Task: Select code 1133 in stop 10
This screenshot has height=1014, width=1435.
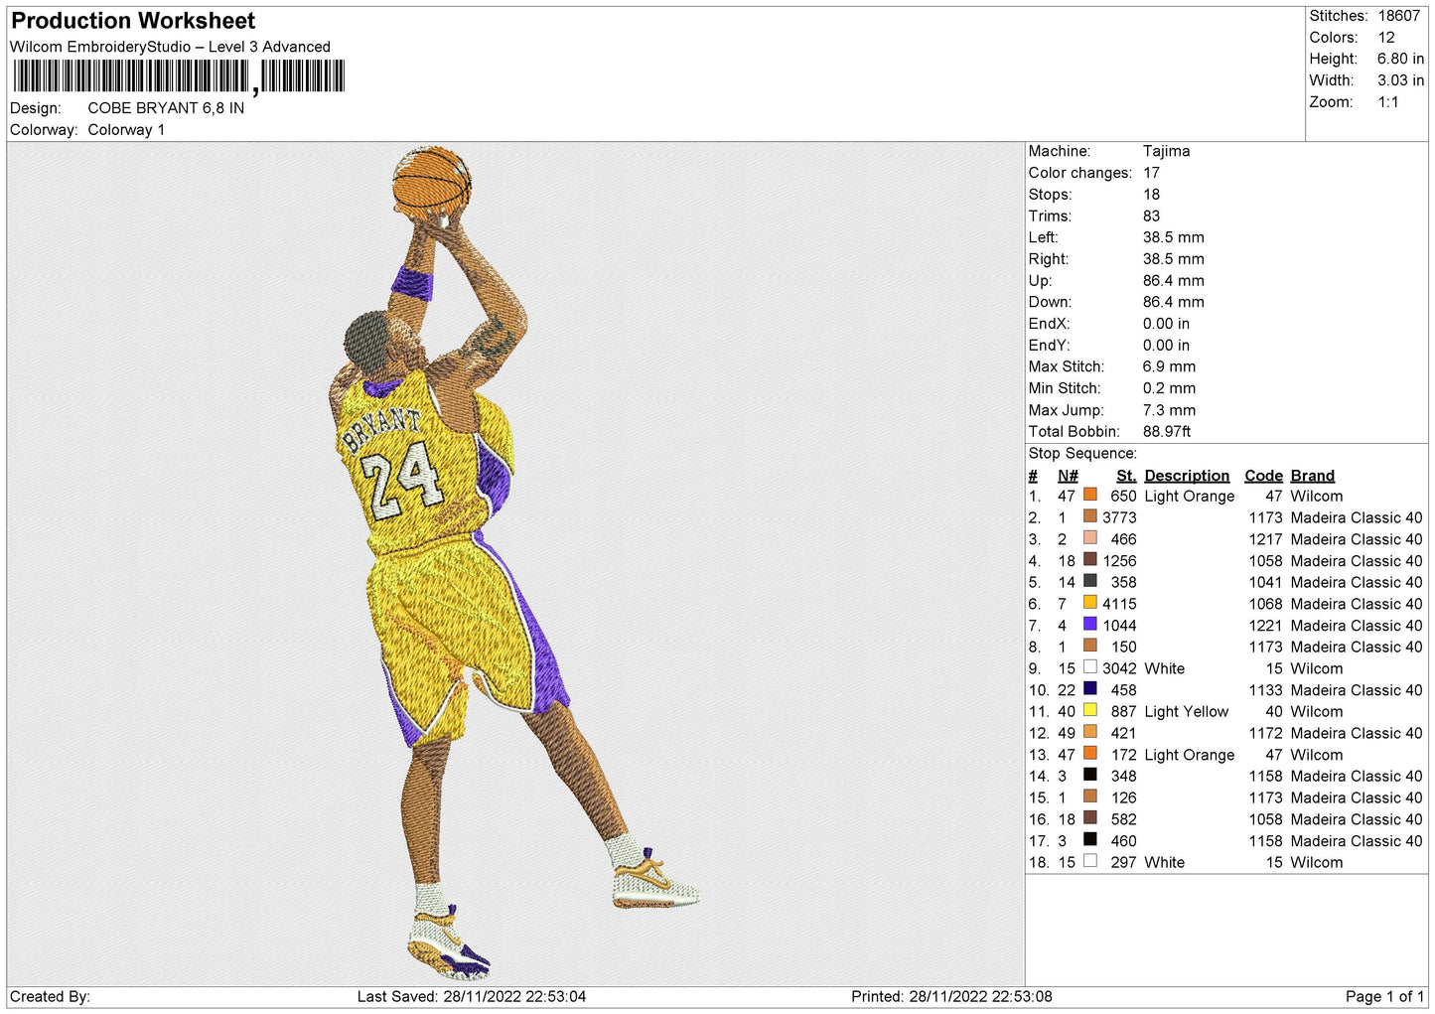Action: [x=1266, y=690]
